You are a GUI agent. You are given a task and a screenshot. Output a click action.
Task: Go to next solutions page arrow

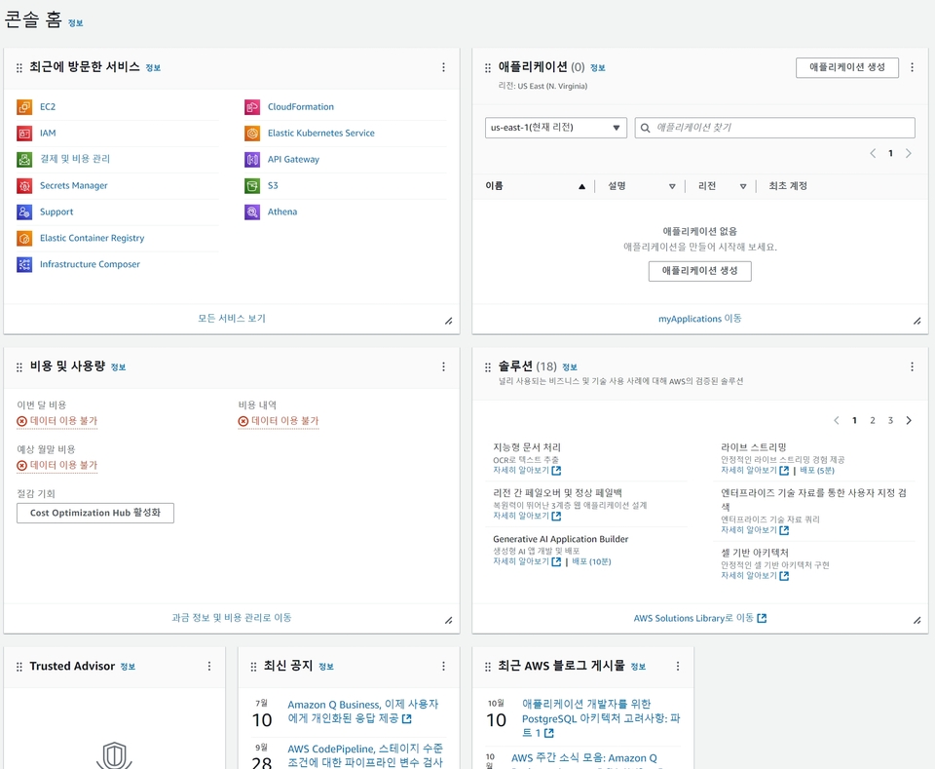[908, 421]
